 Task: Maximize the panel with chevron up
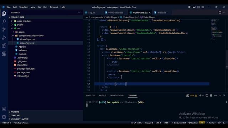220,95
